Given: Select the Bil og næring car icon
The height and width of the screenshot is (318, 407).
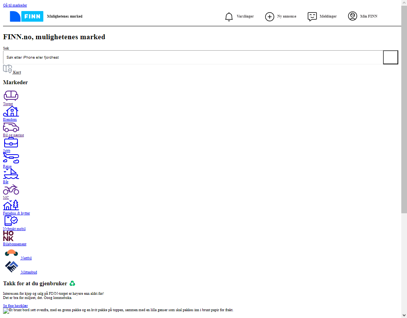Looking at the screenshot, I should 11,127.
